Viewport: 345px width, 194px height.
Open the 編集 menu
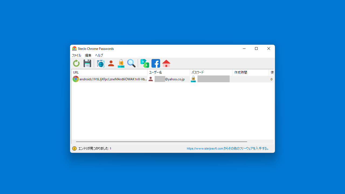point(88,55)
